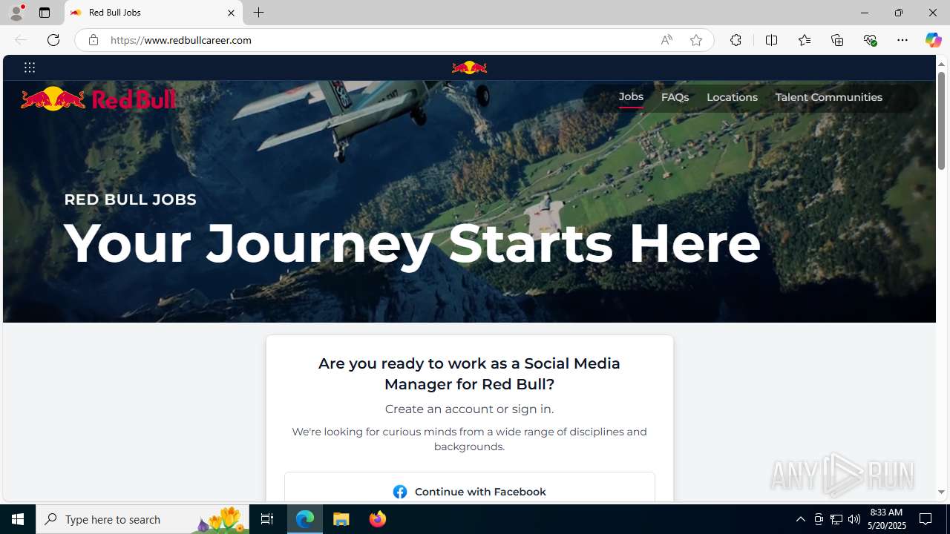View site information lock icon
950x534 pixels.
tap(93, 40)
